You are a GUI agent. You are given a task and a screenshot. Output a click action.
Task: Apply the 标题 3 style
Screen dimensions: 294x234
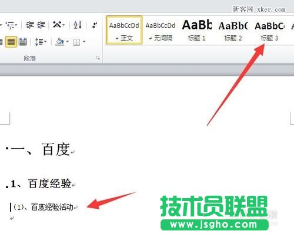pyautogui.click(x=269, y=30)
